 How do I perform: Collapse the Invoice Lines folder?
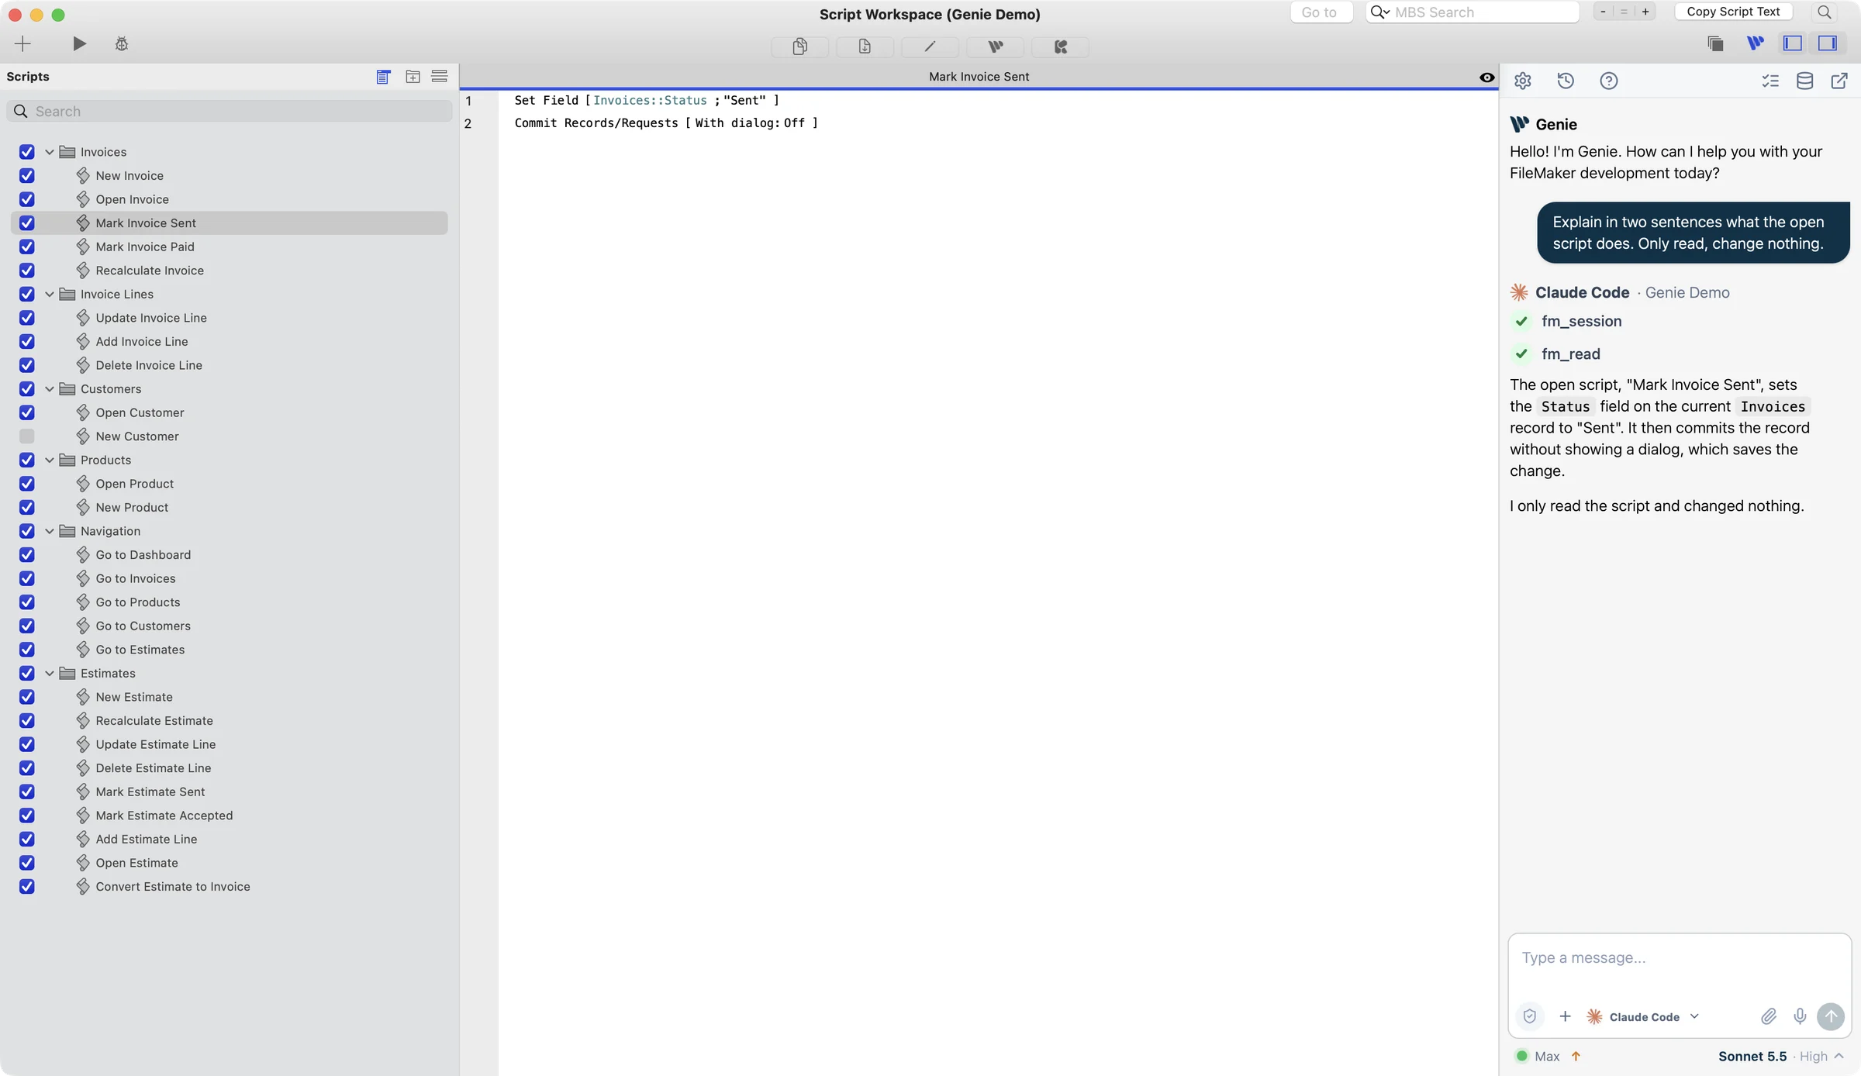[x=50, y=294]
